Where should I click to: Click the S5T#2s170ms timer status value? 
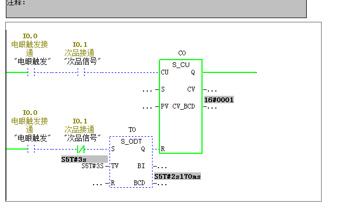point(178,176)
